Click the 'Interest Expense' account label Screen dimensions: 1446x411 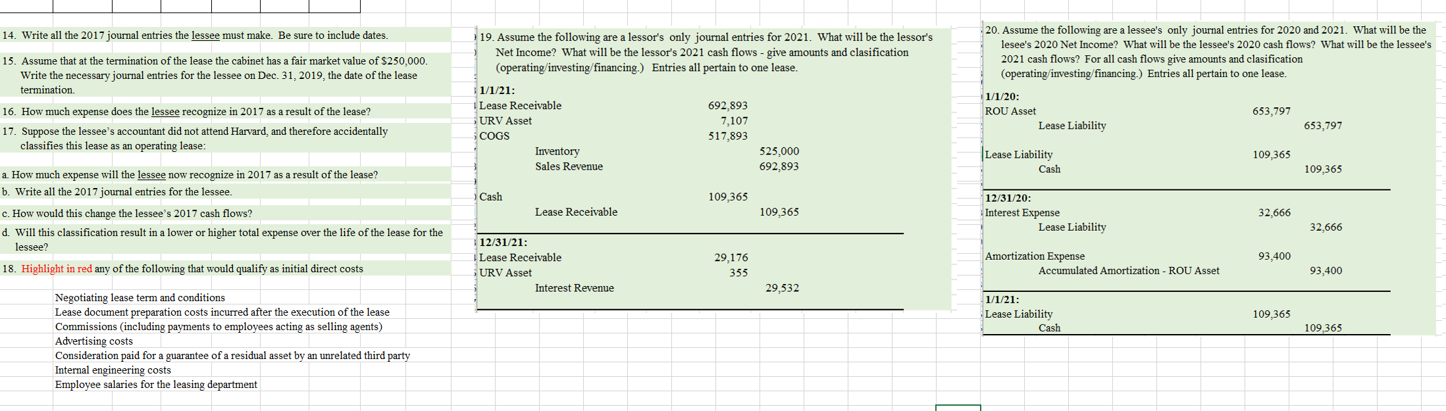tap(1022, 213)
